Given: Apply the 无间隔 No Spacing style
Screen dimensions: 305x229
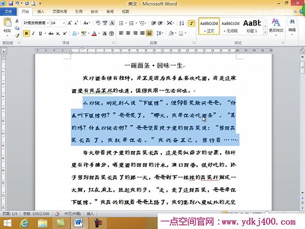Looking at the screenshot, I should tap(231, 26).
